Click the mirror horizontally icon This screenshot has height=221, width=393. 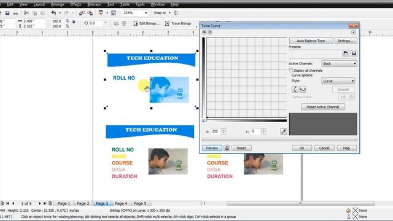[x=116, y=23]
